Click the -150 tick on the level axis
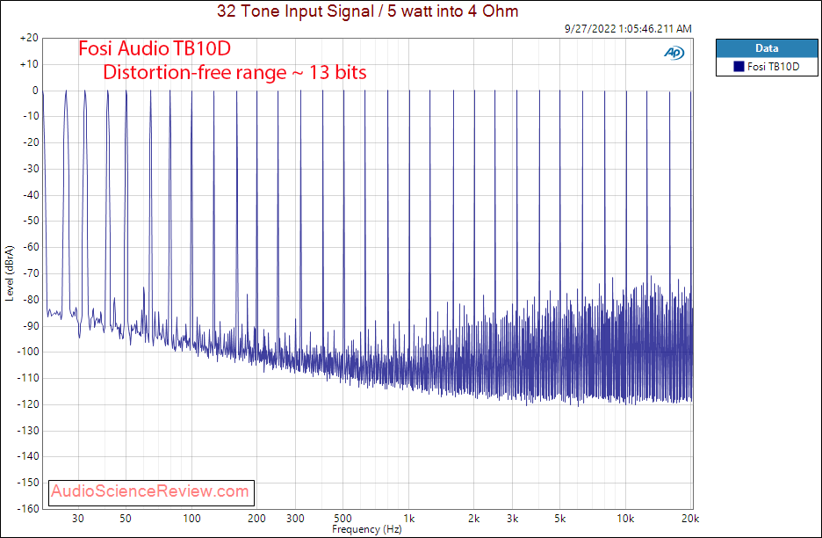The image size is (822, 538). point(28,483)
